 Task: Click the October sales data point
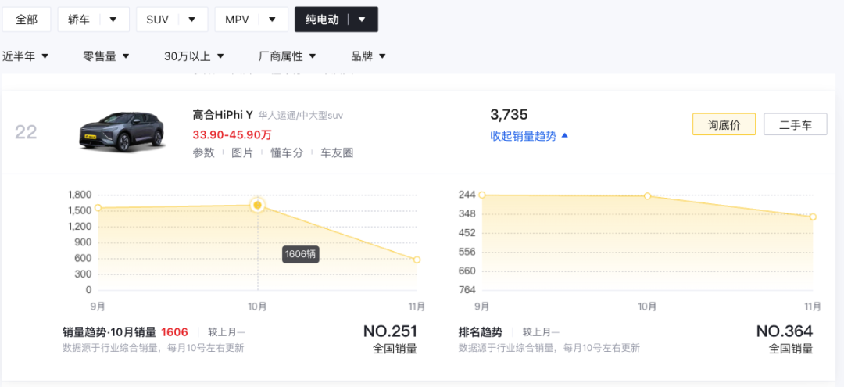(x=257, y=205)
